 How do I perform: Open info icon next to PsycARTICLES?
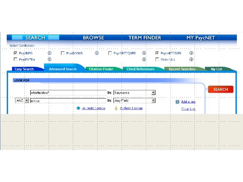191,53
